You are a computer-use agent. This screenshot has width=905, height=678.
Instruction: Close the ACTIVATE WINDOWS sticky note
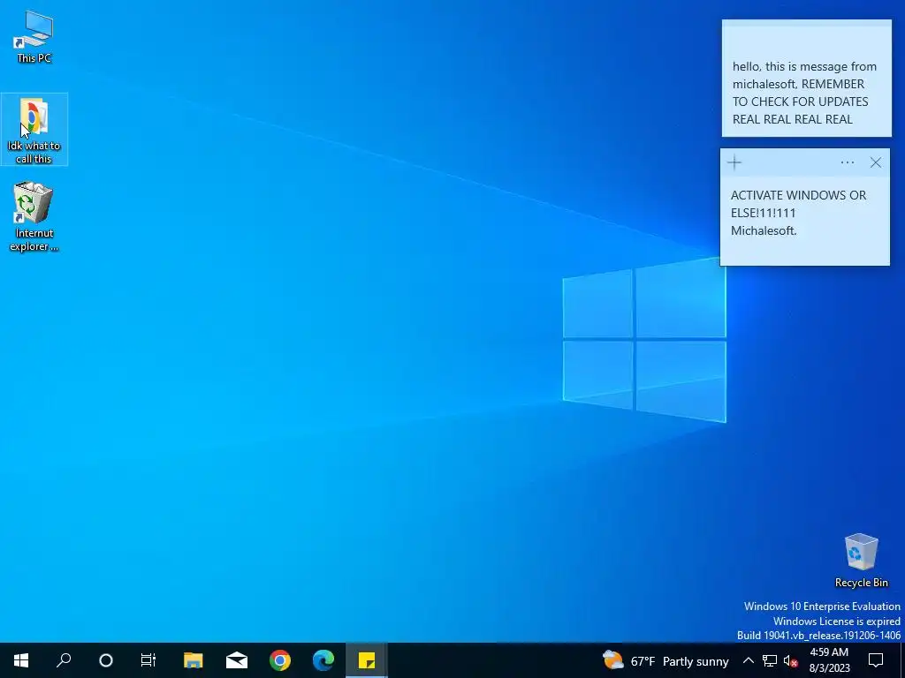876,162
